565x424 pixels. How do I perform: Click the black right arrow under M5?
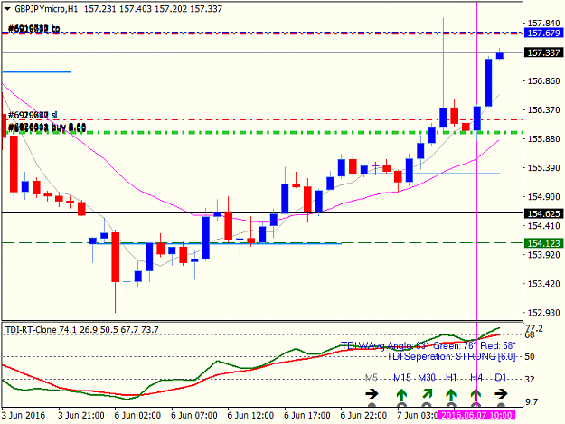[x=372, y=394]
